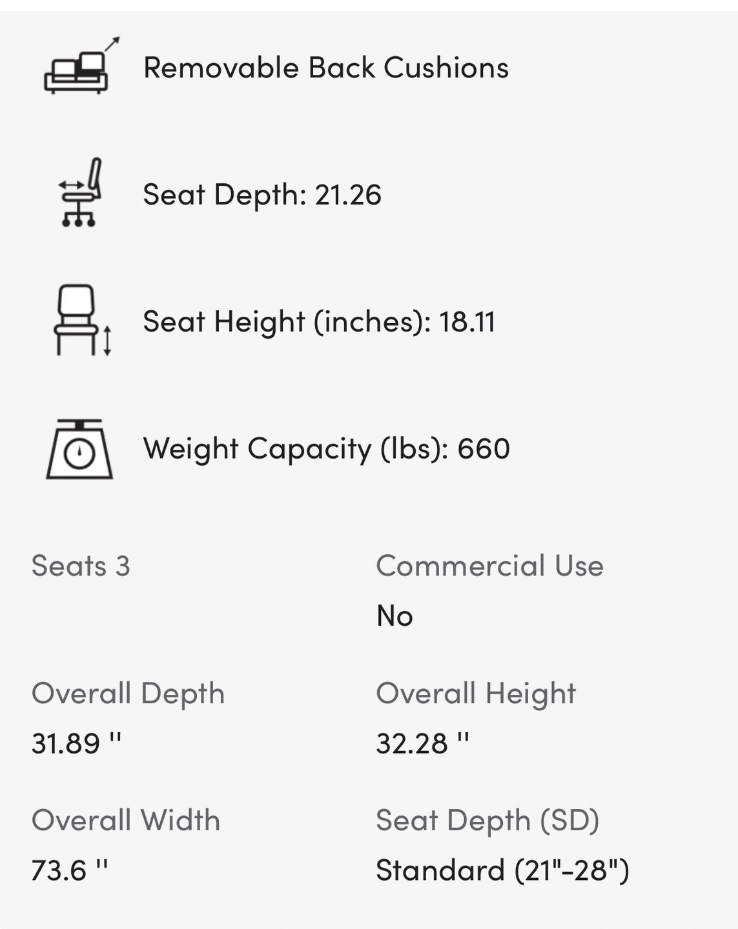Click Seat Height (inches): 18.11 text
The height and width of the screenshot is (929, 738).
click(x=319, y=321)
